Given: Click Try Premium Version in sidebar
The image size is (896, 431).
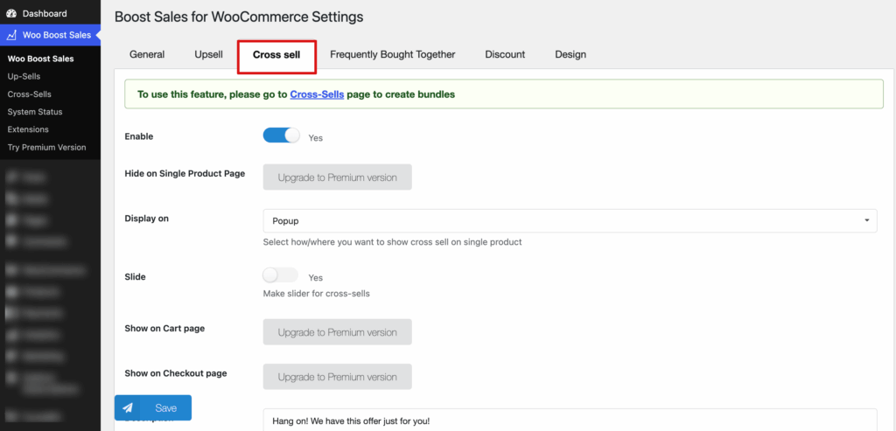Looking at the screenshot, I should [47, 147].
